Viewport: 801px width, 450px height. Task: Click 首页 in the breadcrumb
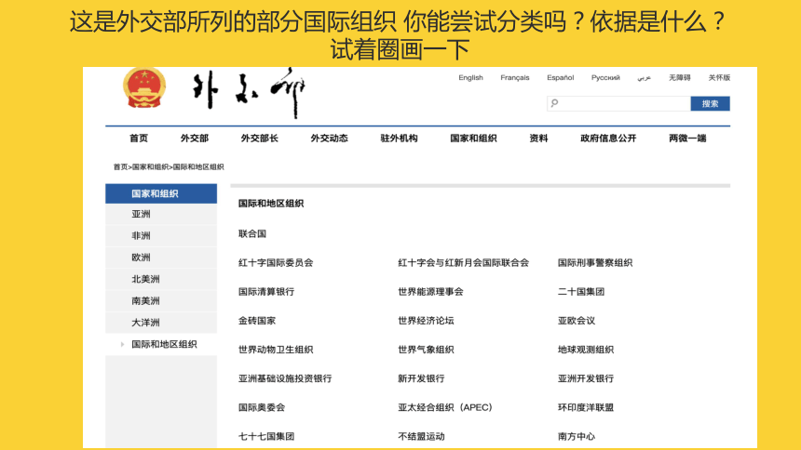[x=120, y=166]
